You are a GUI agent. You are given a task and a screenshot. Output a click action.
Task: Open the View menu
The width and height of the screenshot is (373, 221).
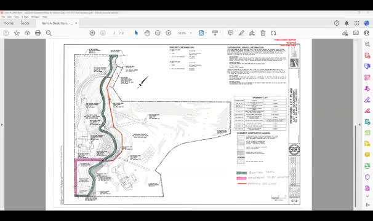17,17
